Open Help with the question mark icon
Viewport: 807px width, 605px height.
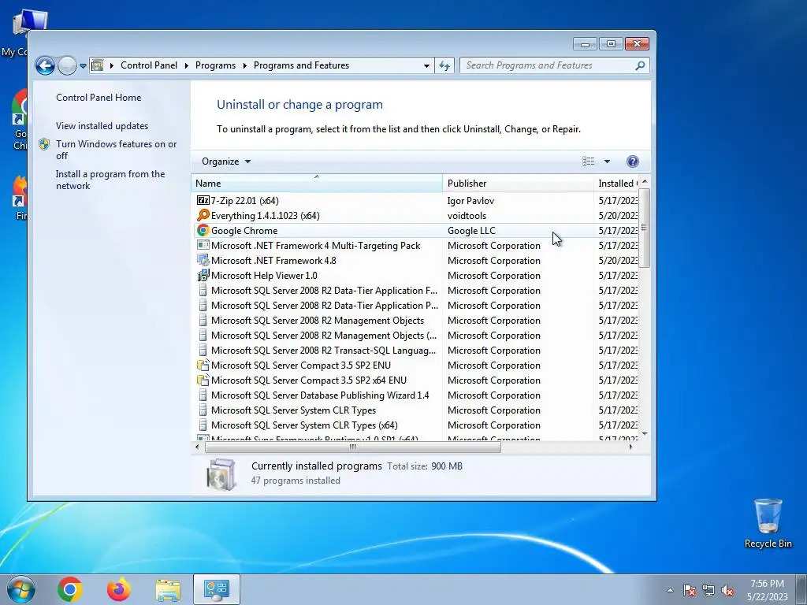coord(633,161)
